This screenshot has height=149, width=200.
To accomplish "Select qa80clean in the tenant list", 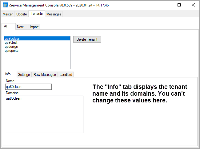I will point(13,39).
